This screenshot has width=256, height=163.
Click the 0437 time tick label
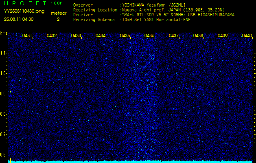[173, 35]
